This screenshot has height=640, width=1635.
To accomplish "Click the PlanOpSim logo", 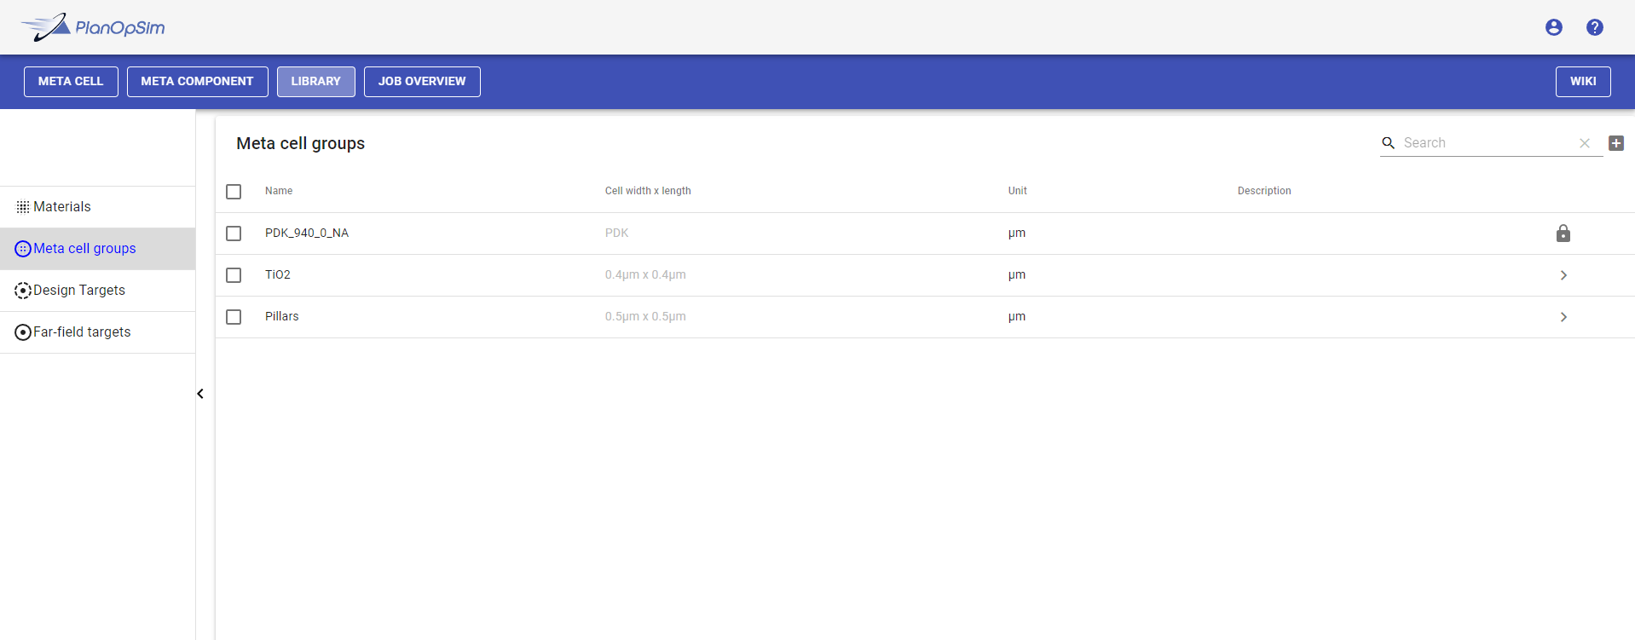I will (x=93, y=27).
